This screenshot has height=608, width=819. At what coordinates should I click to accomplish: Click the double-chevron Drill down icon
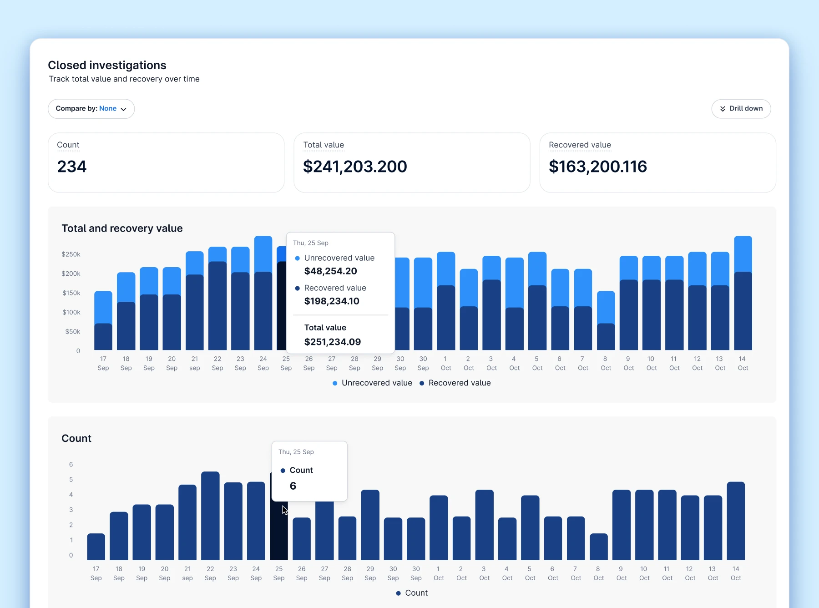click(x=723, y=109)
